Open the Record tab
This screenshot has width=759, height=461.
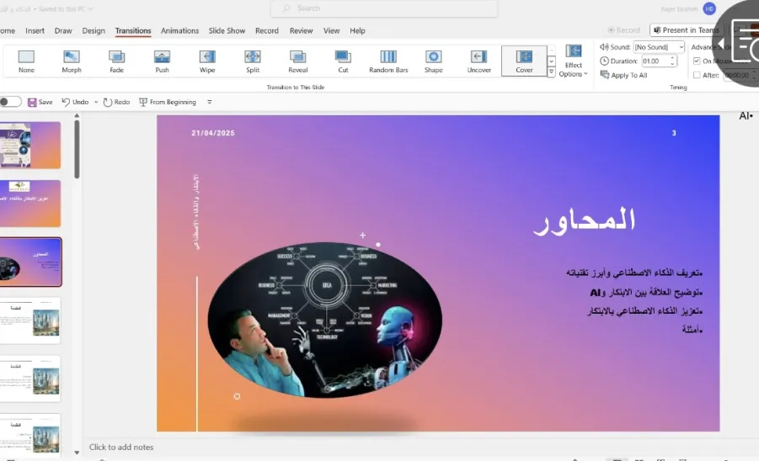(x=267, y=30)
